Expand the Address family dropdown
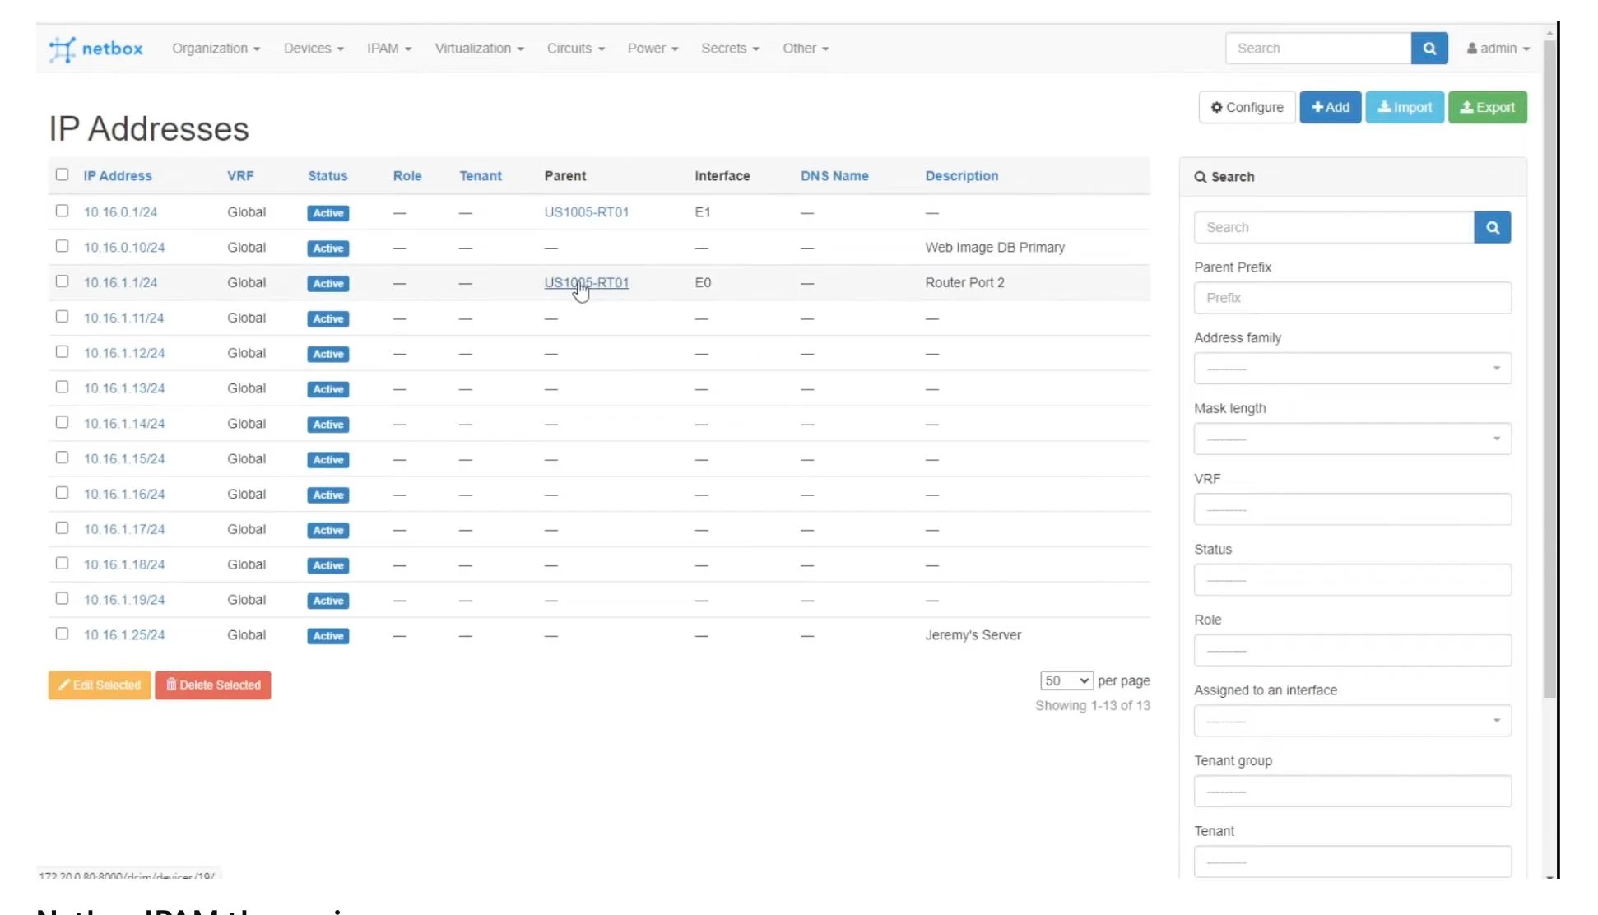Screen dimensions: 1598x915 [x=1352, y=369]
